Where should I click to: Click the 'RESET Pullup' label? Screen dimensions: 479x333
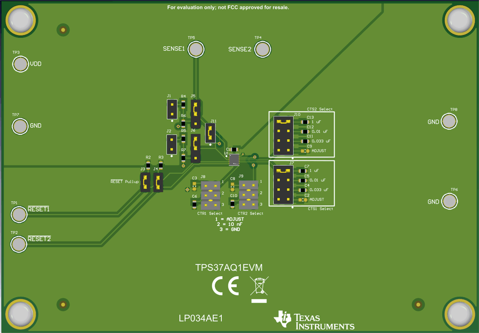124,181
